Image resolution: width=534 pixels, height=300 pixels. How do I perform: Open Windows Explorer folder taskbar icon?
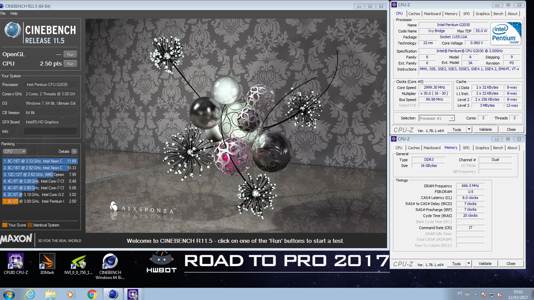click(x=51, y=294)
